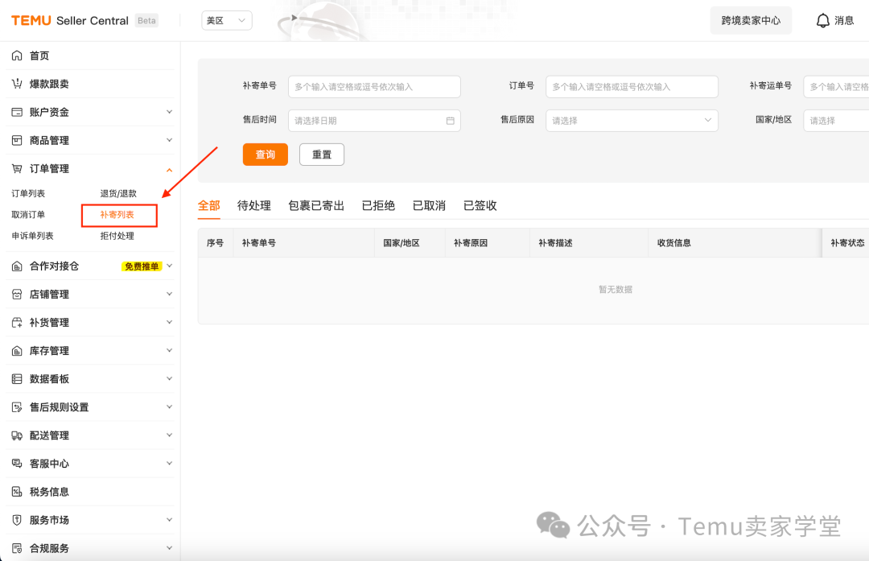Expand the 店铺管理 menu section
This screenshot has width=869, height=561.
[169, 295]
